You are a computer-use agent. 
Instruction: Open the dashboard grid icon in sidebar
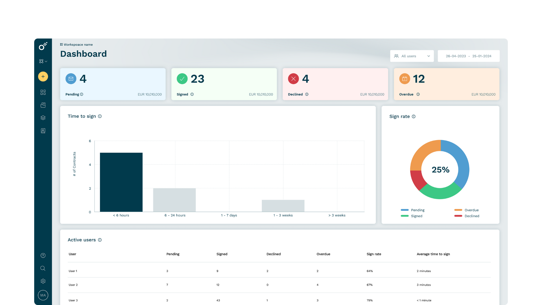coord(43,92)
